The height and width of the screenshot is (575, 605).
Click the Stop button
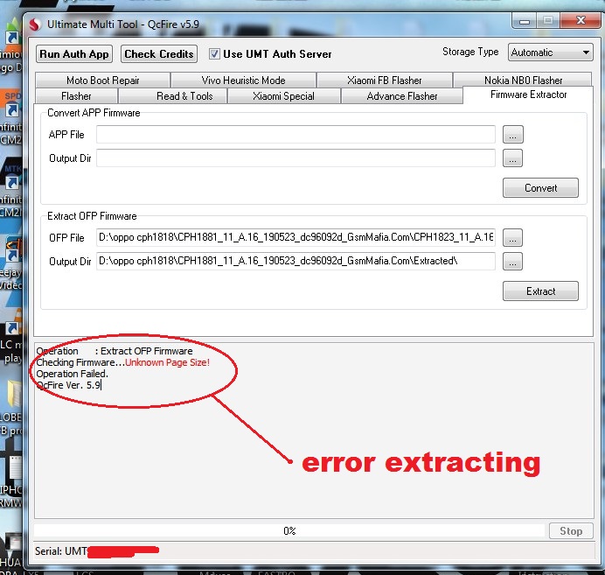[571, 531]
